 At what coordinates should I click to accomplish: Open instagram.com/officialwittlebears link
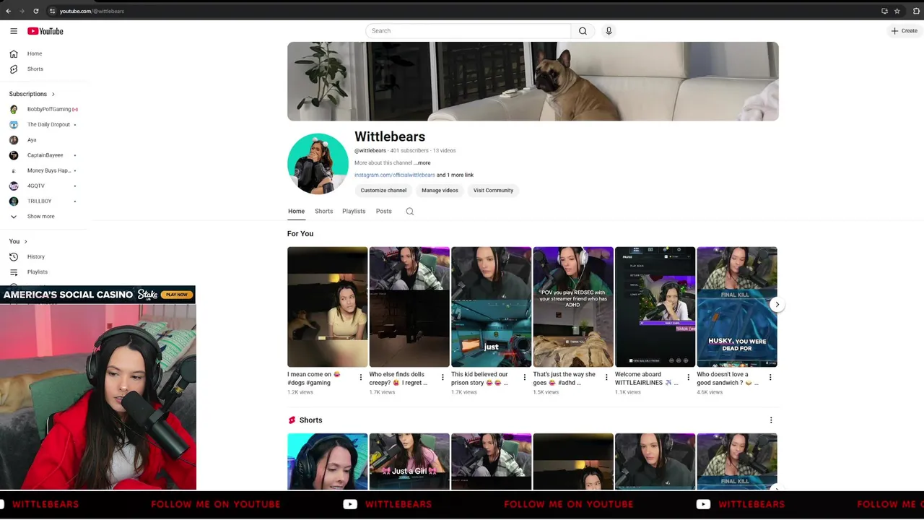pos(394,175)
